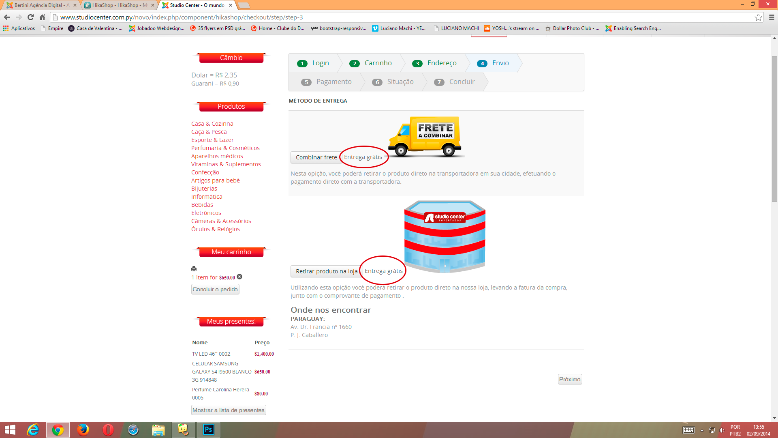
Task: Click the printer icon above cart
Action: coord(194,268)
